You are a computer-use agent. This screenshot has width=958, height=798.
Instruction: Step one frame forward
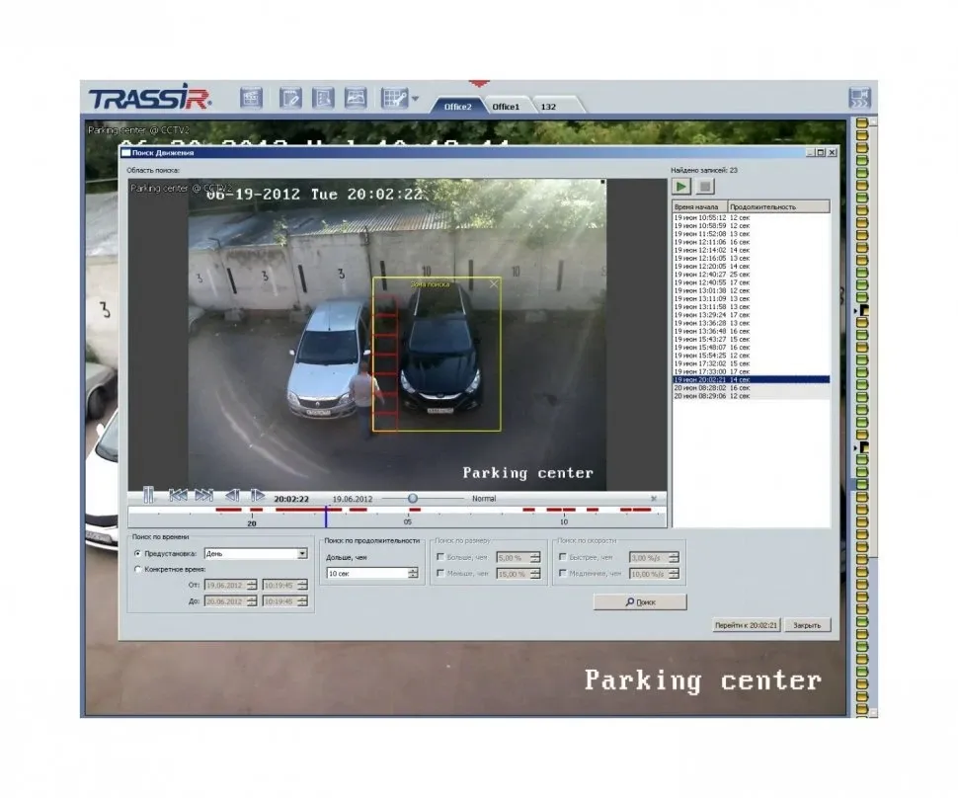click(258, 496)
